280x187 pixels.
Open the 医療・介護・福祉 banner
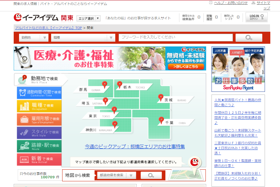(x=110, y=58)
